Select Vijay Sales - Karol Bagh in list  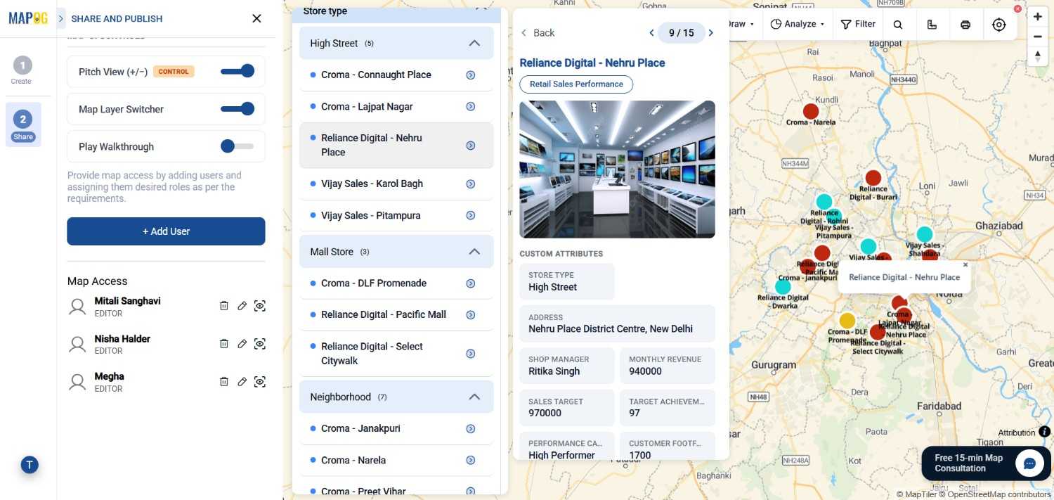click(396, 184)
